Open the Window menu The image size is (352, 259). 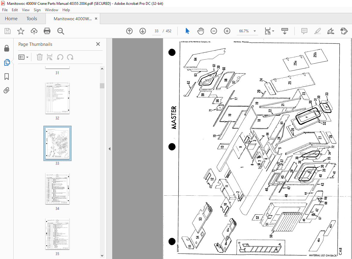click(x=51, y=10)
